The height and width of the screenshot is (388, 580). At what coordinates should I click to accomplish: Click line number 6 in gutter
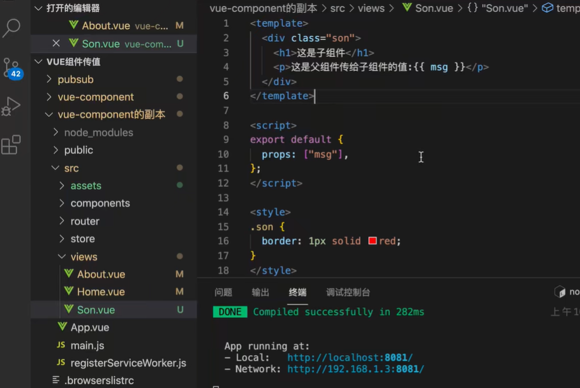226,96
